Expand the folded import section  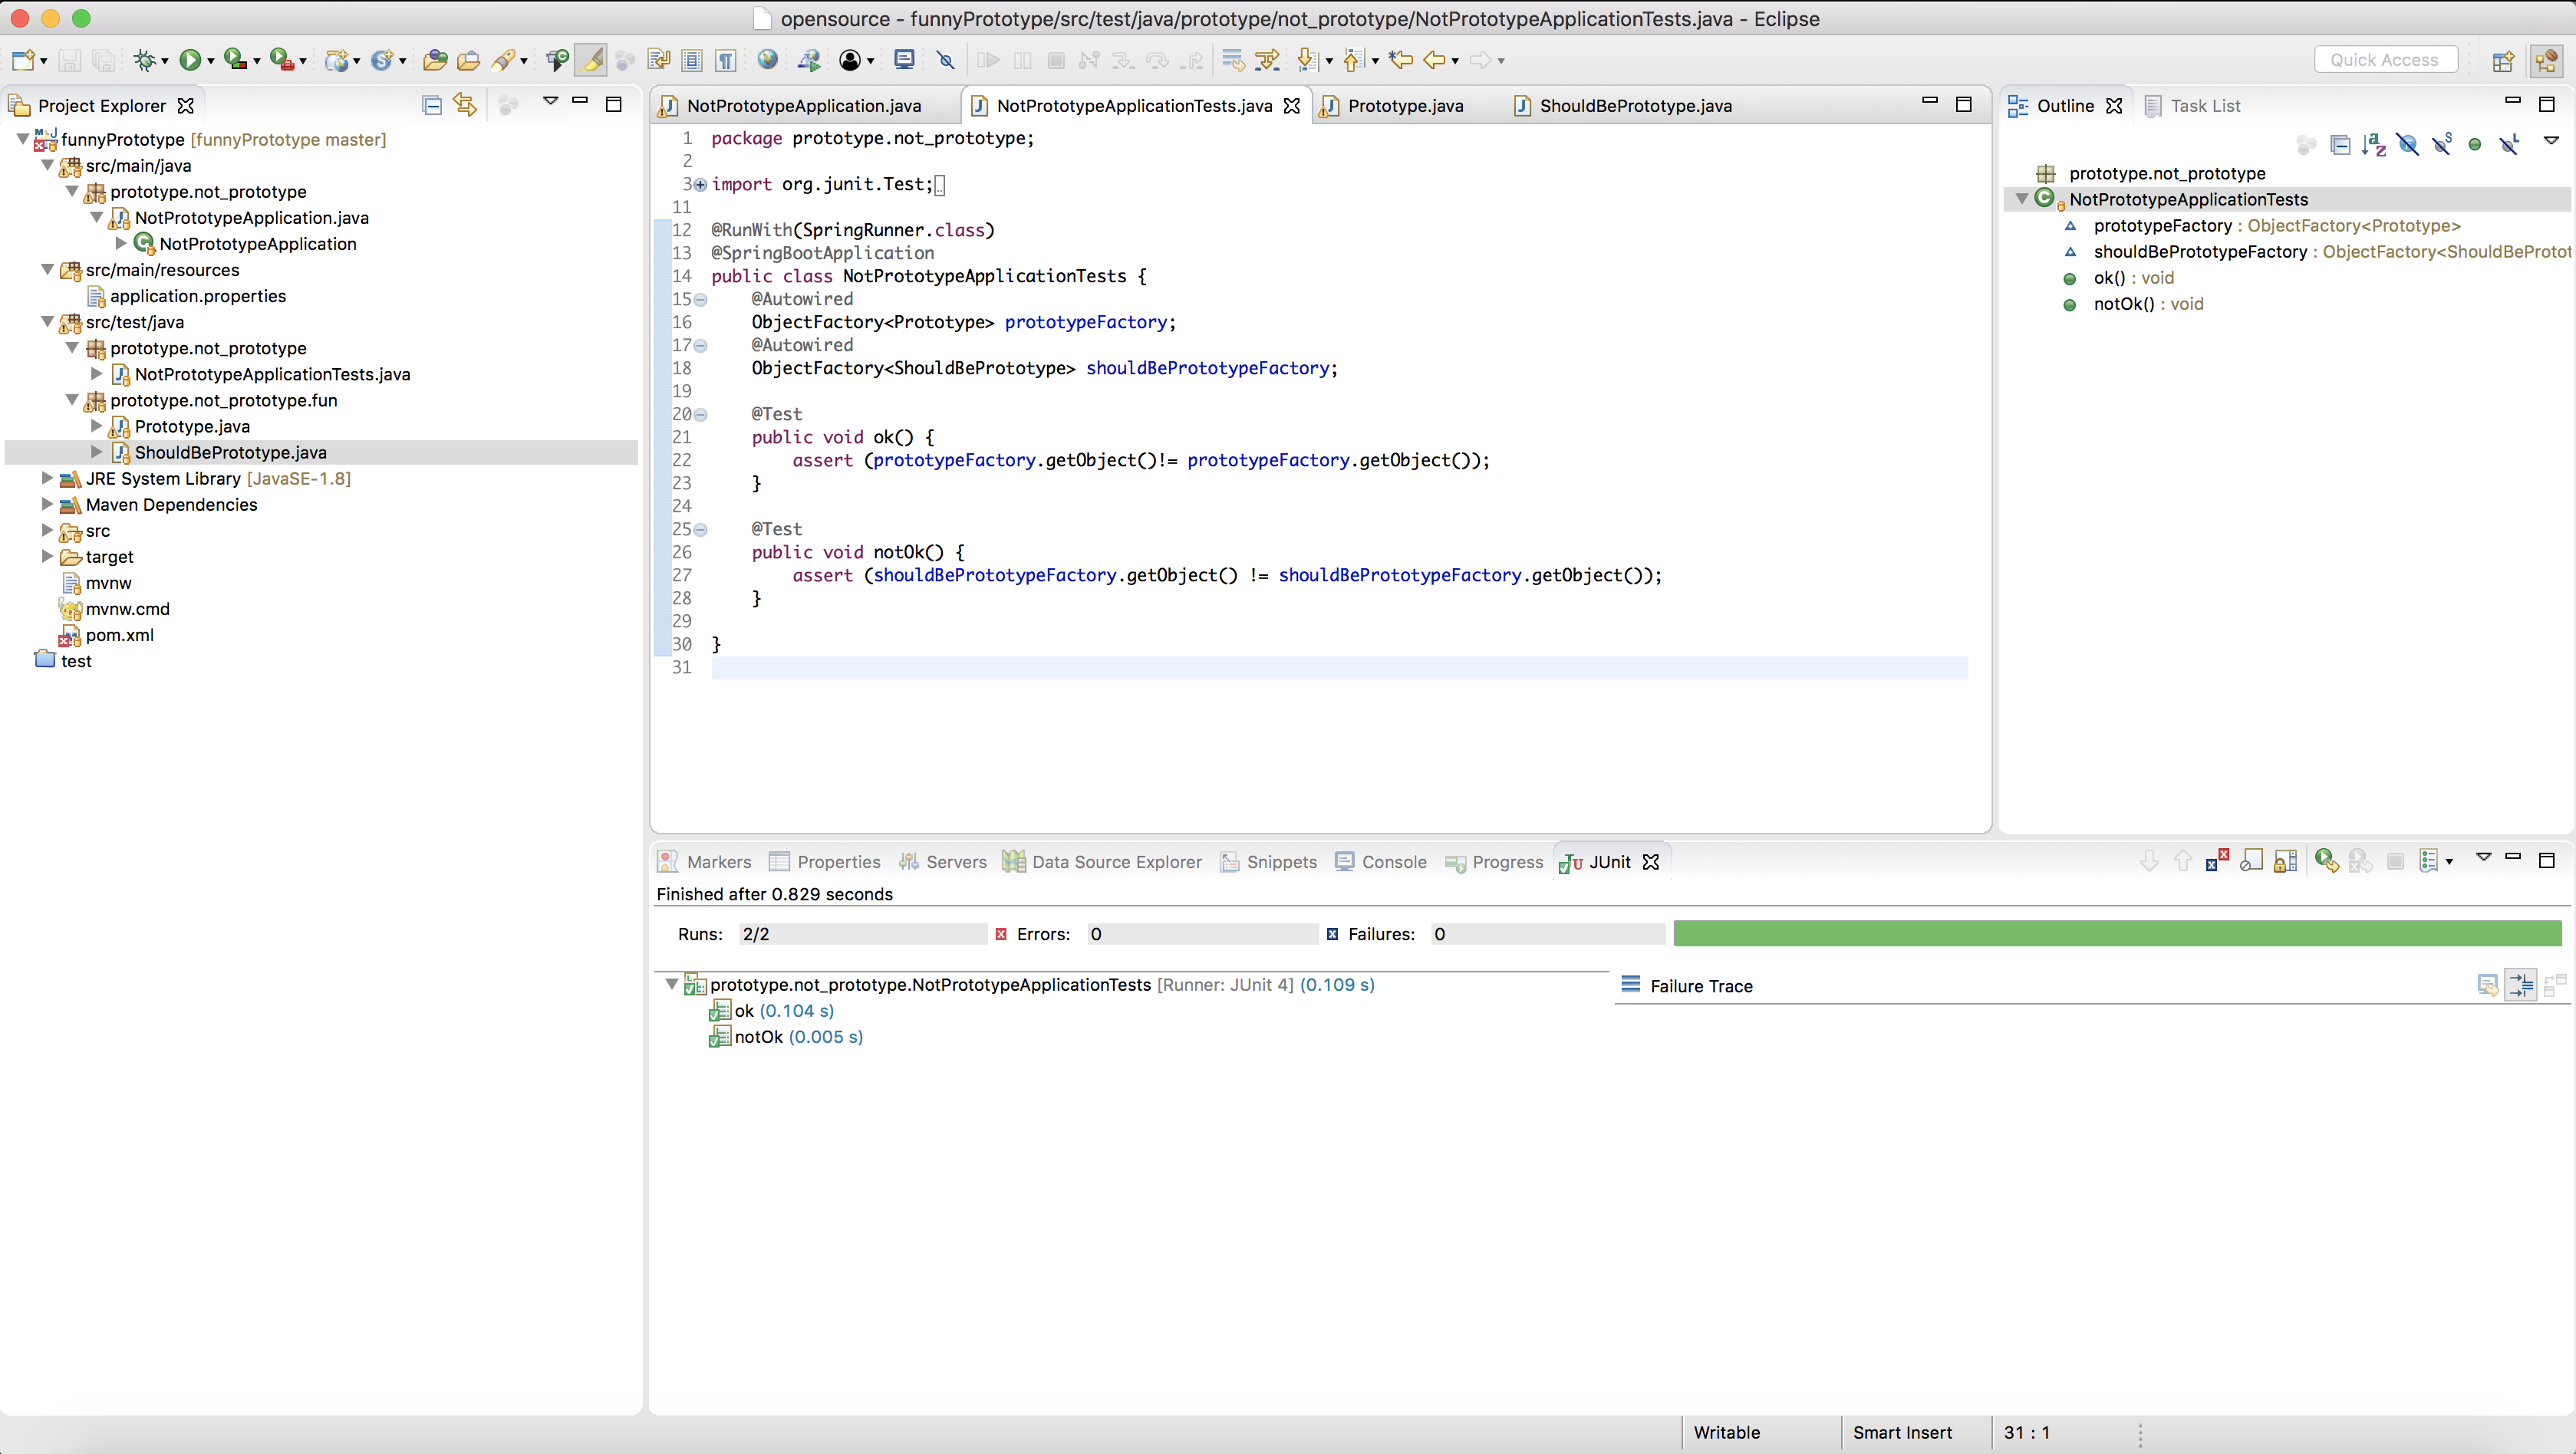[x=700, y=185]
